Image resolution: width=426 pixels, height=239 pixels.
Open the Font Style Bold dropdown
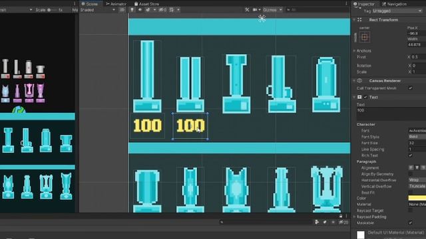point(417,137)
